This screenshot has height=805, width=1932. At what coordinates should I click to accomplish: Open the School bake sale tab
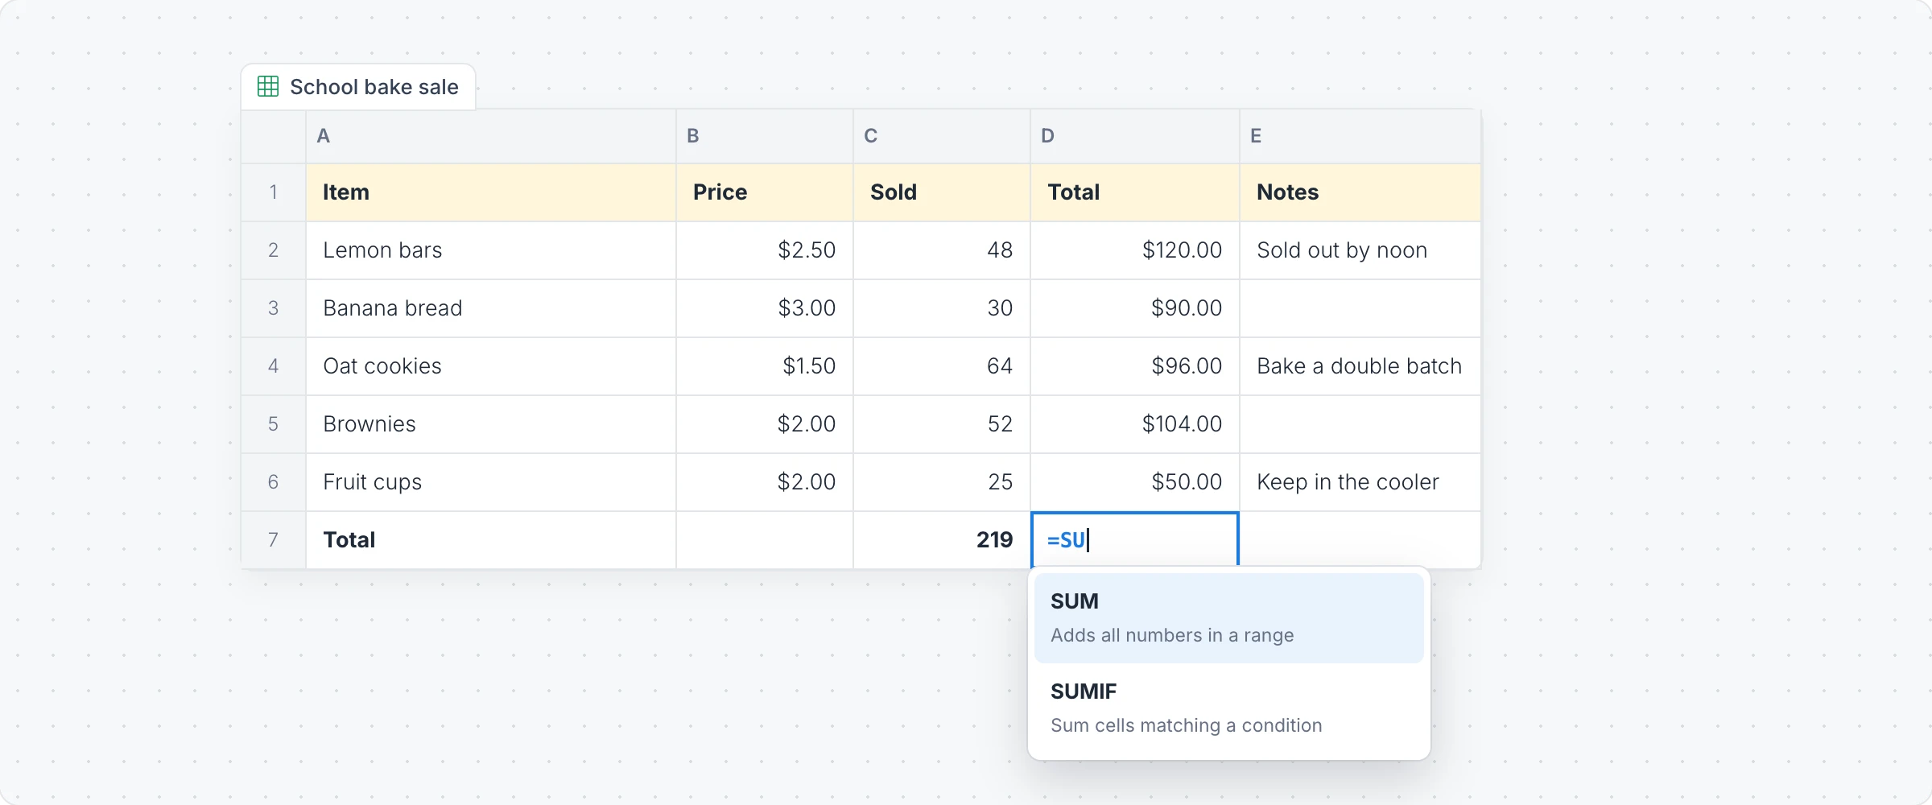(x=358, y=87)
